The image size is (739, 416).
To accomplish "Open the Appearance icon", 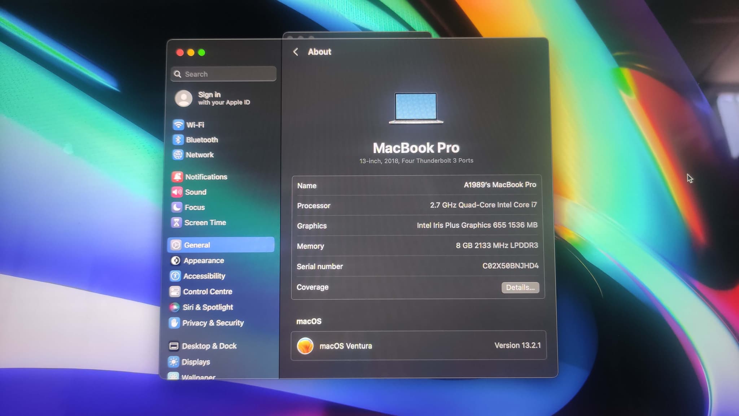I will [x=175, y=260].
